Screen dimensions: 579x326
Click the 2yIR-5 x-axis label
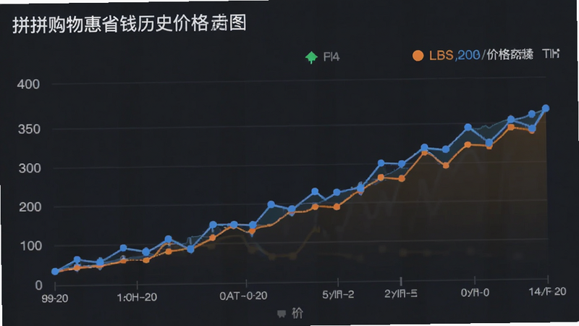[x=401, y=293]
